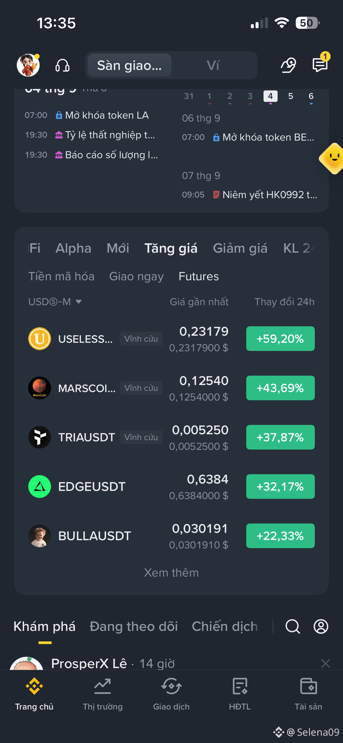This screenshot has width=343, height=743.
Task: Select the Giao ngay sub-tab
Action: [136, 277]
